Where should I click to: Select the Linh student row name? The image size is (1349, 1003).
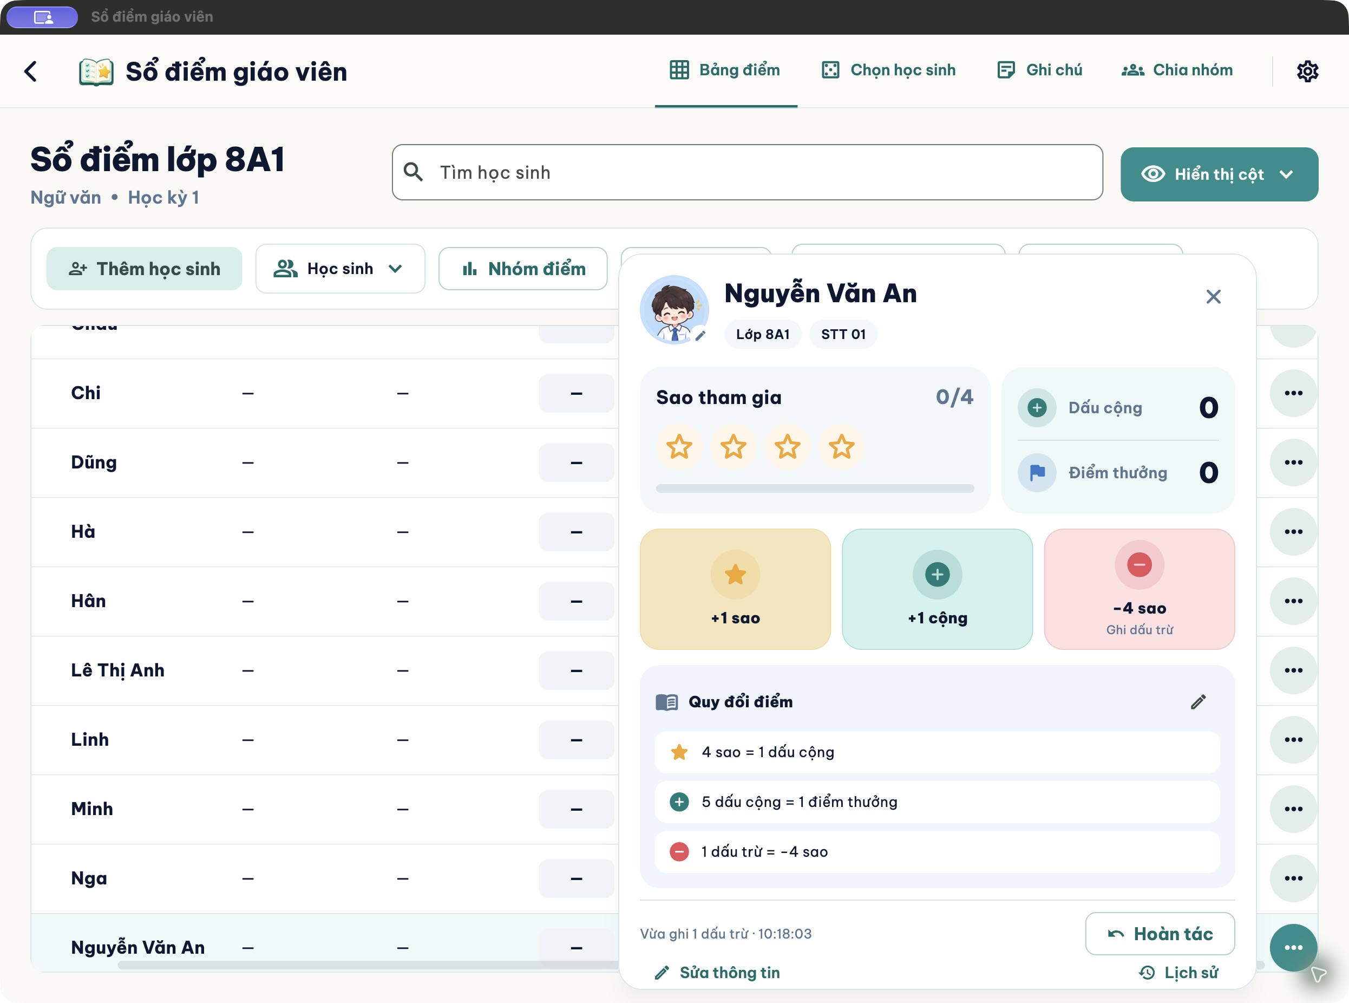[90, 739]
